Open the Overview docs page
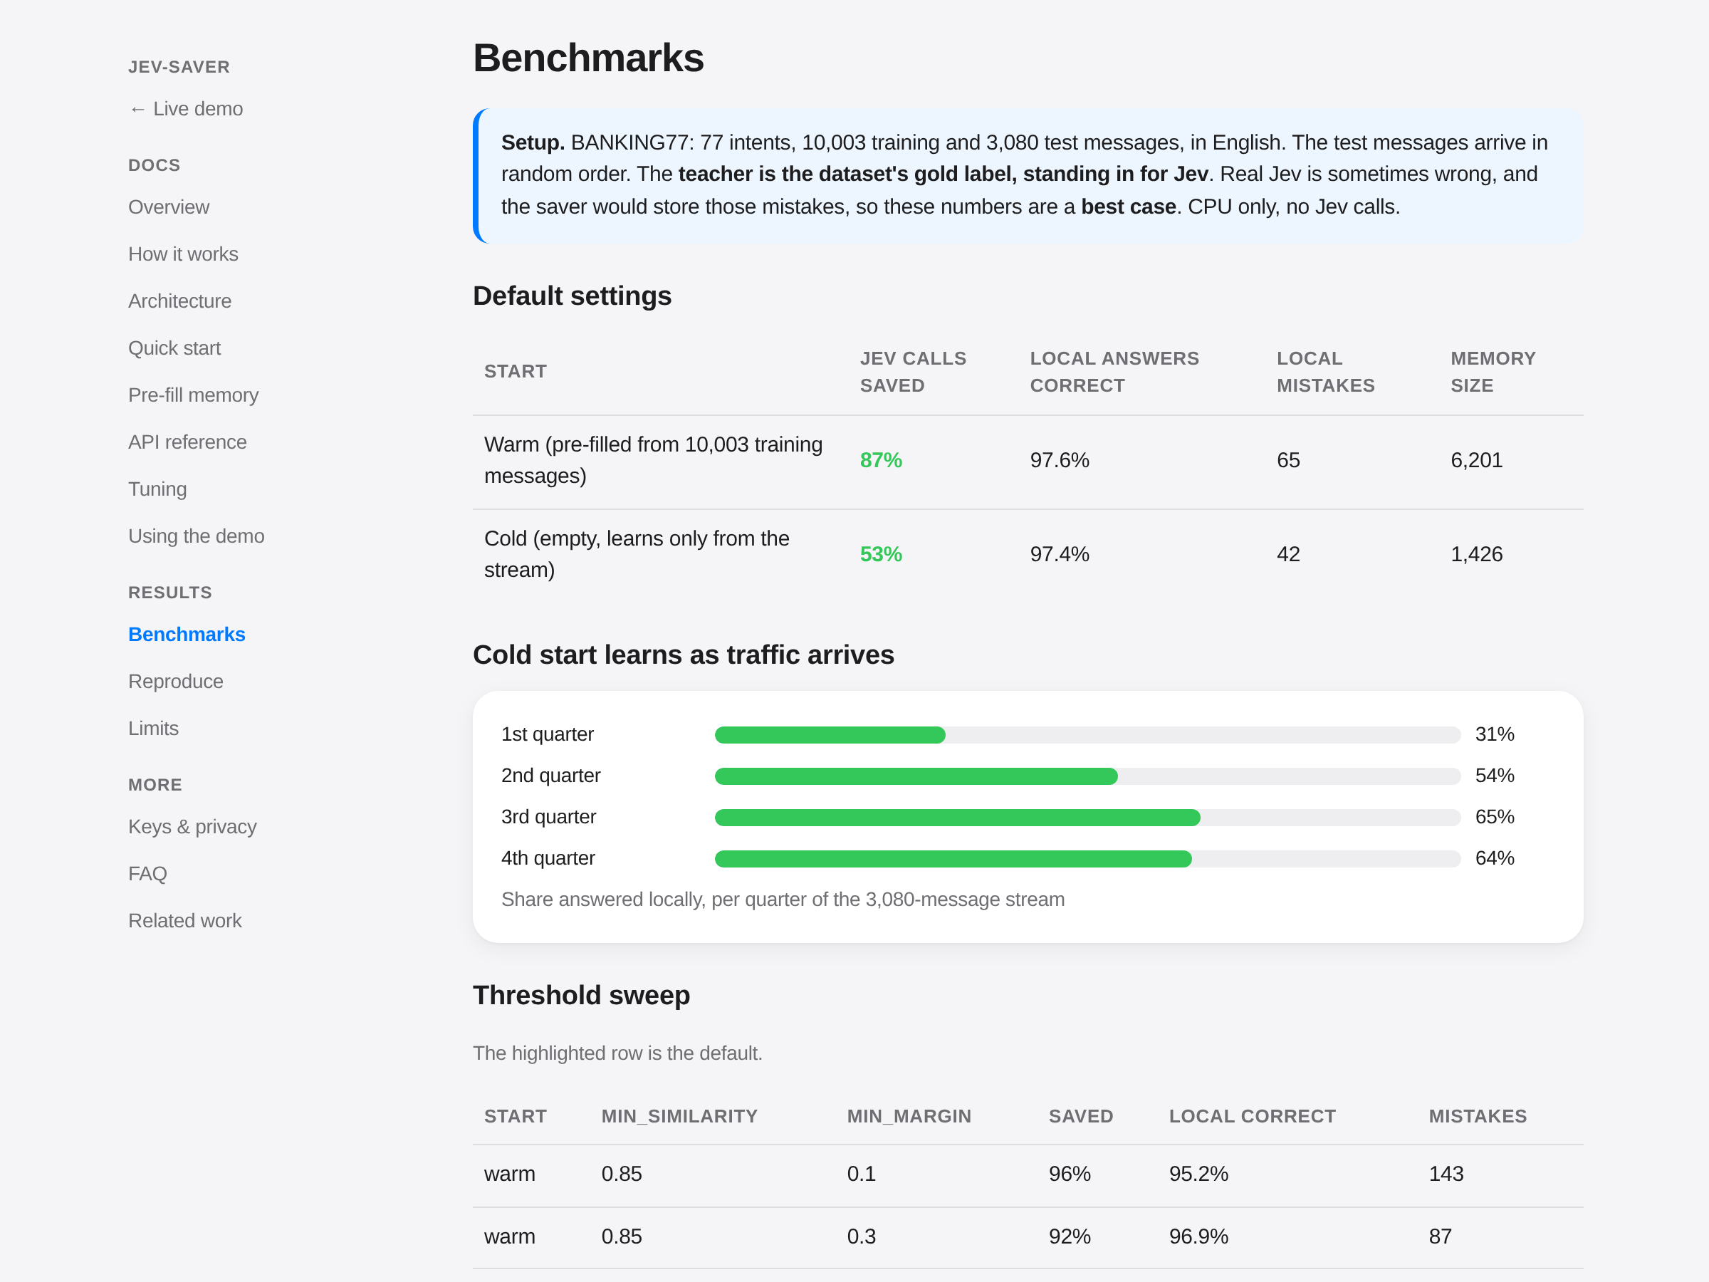The height and width of the screenshot is (1282, 1709). [169, 207]
